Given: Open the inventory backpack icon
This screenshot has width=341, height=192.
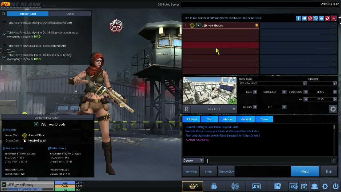Looking at the screenshot, I should pyautogui.click(x=214, y=186).
